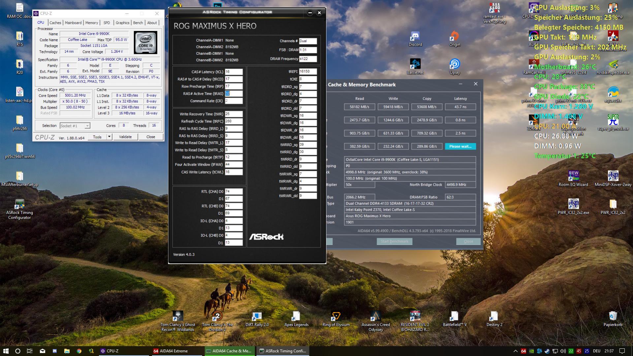Open the Papierkorb recycle bin
Screen dimensions: 633x356
[x=613, y=319]
